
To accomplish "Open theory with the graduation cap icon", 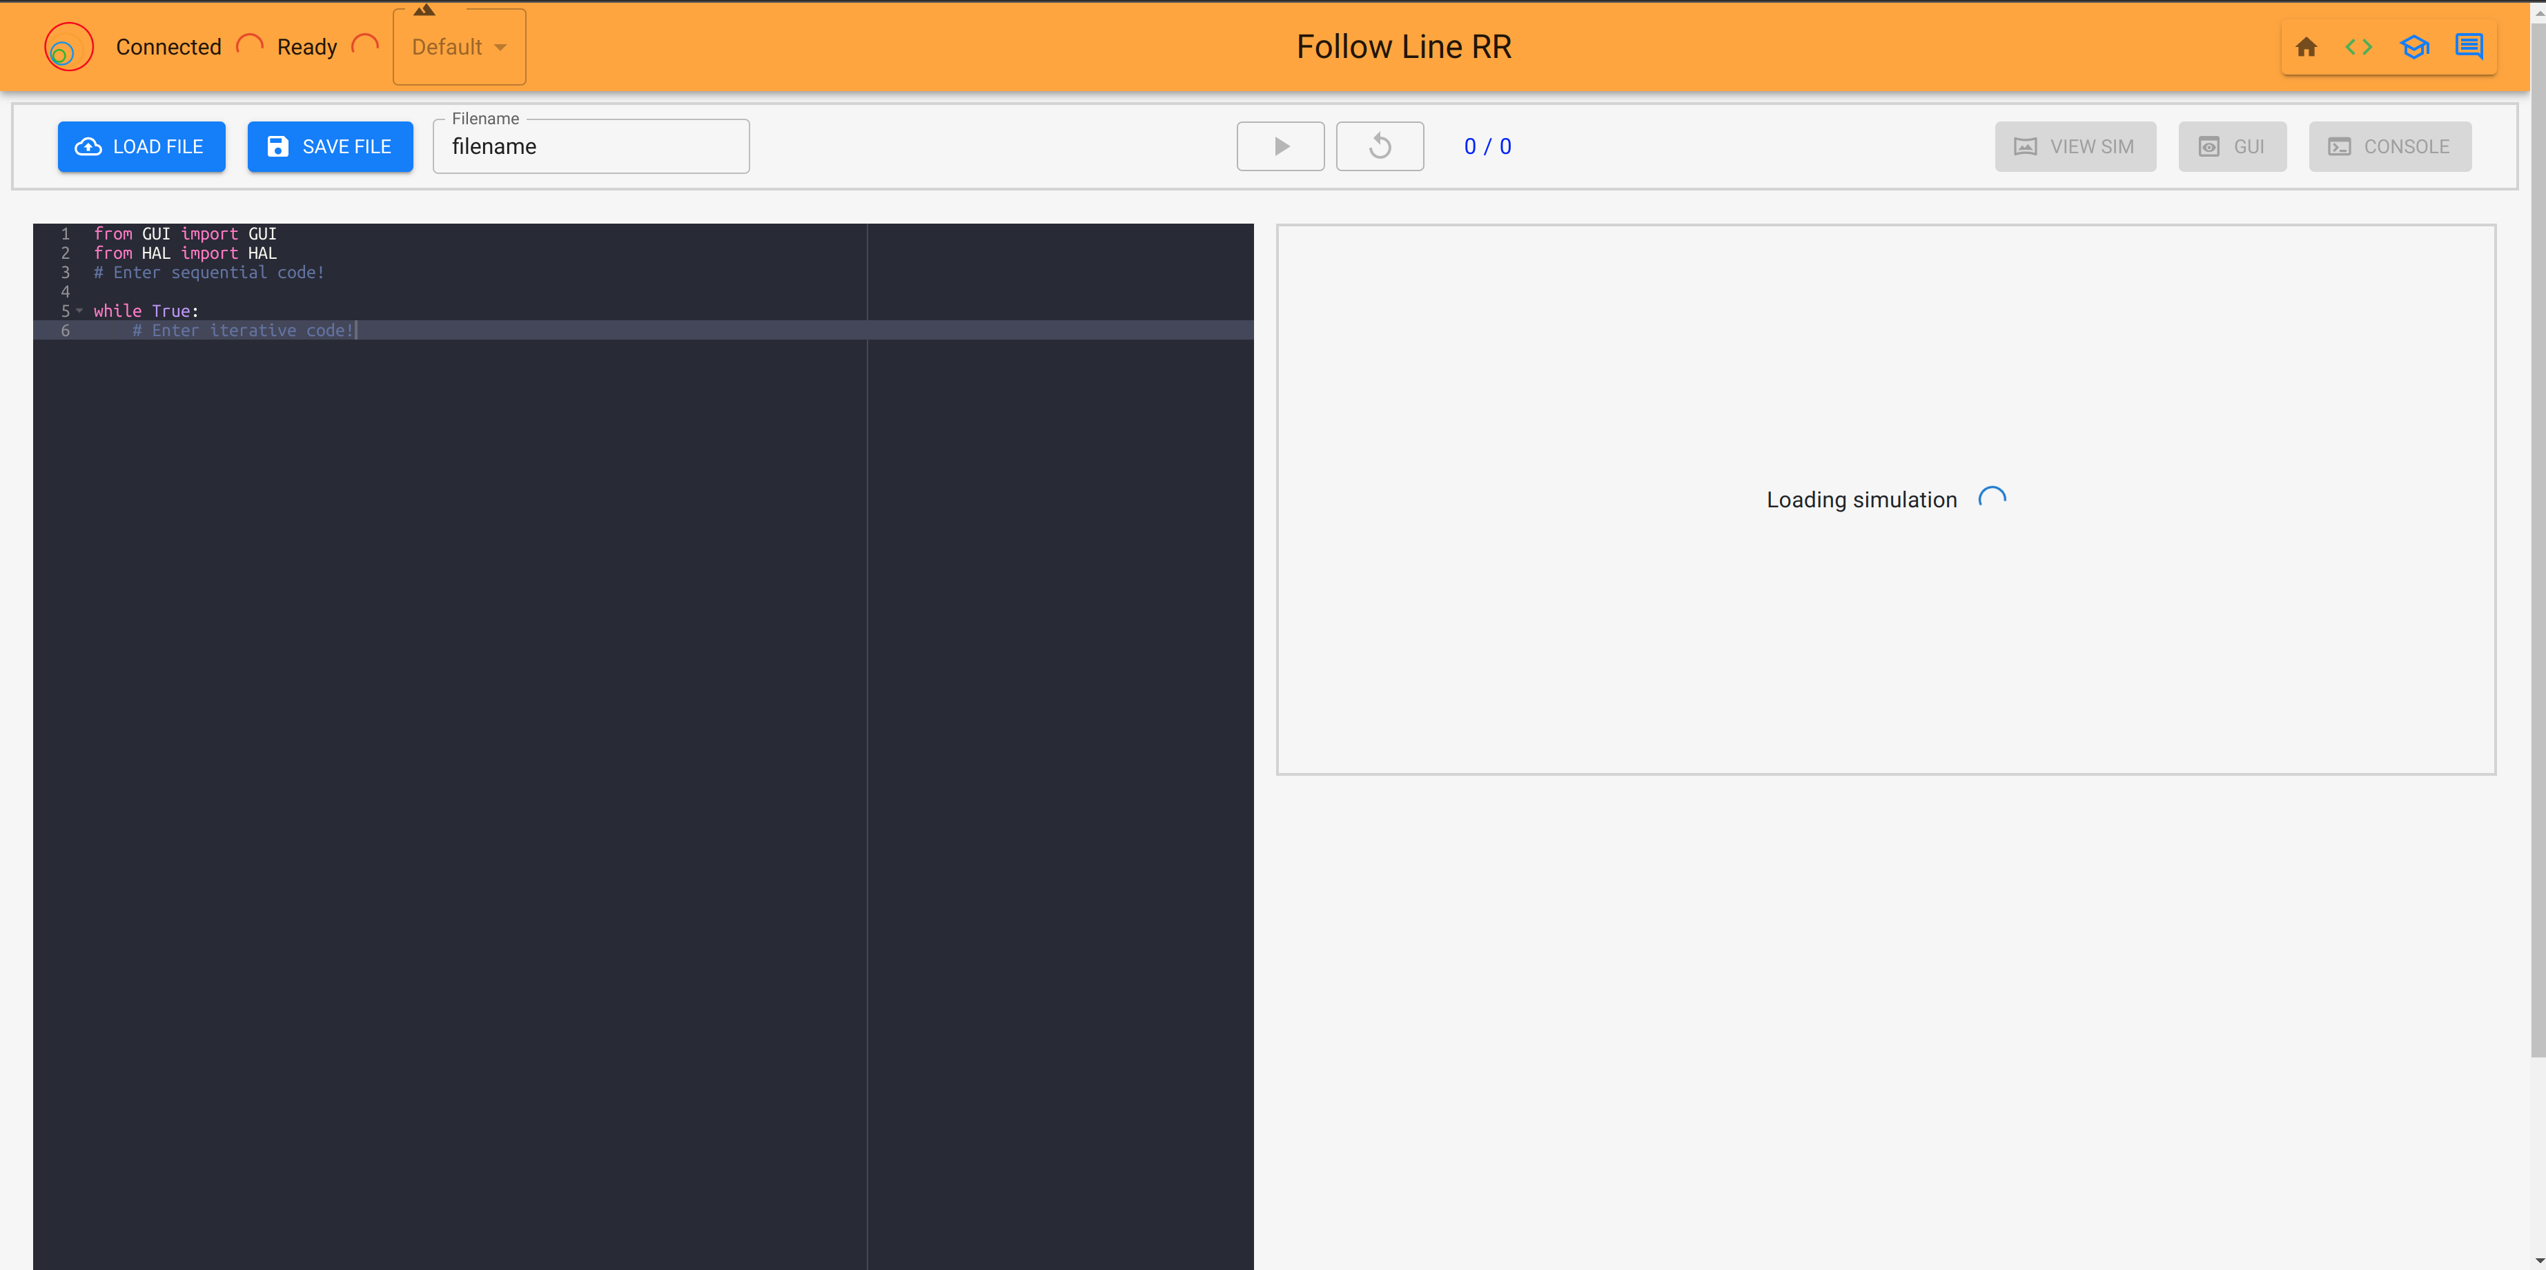I will (x=2415, y=46).
